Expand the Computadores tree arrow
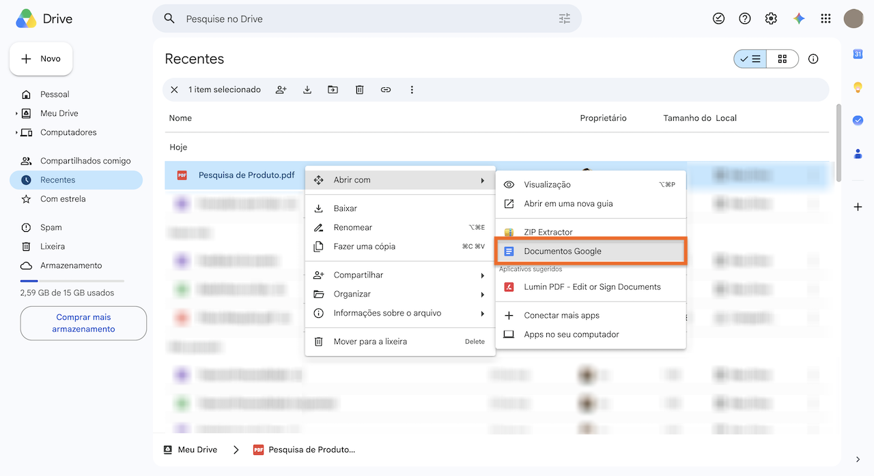 tap(16, 132)
